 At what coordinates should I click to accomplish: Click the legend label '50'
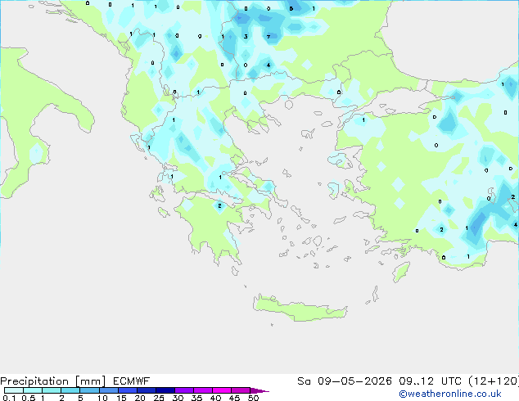[x=254, y=398]
